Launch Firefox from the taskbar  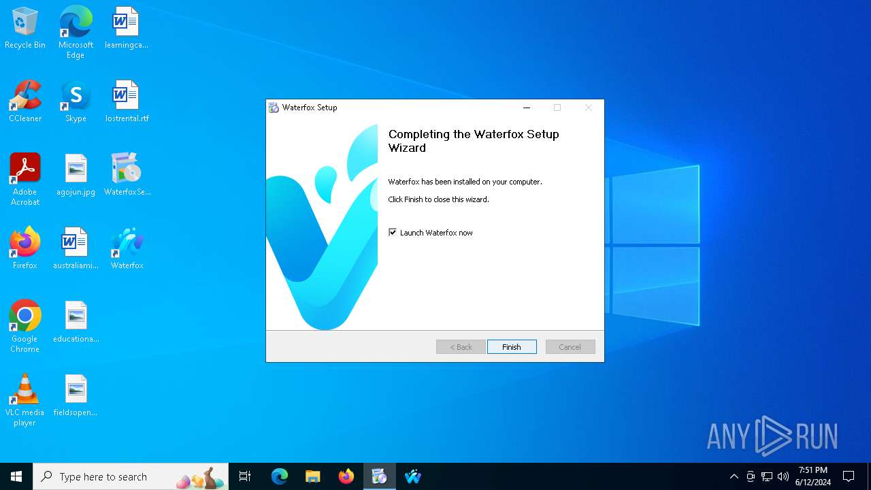pyautogui.click(x=346, y=476)
